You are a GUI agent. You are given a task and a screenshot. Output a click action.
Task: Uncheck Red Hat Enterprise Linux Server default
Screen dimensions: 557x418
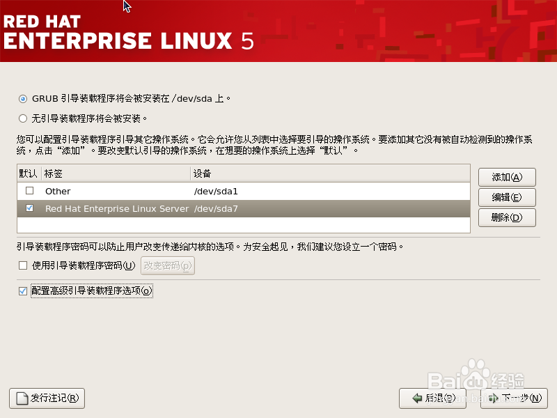[x=28, y=208]
